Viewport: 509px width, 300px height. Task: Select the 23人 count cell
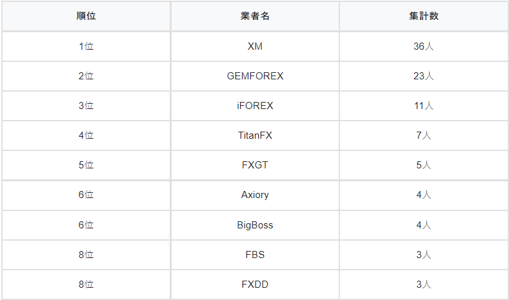(x=423, y=76)
